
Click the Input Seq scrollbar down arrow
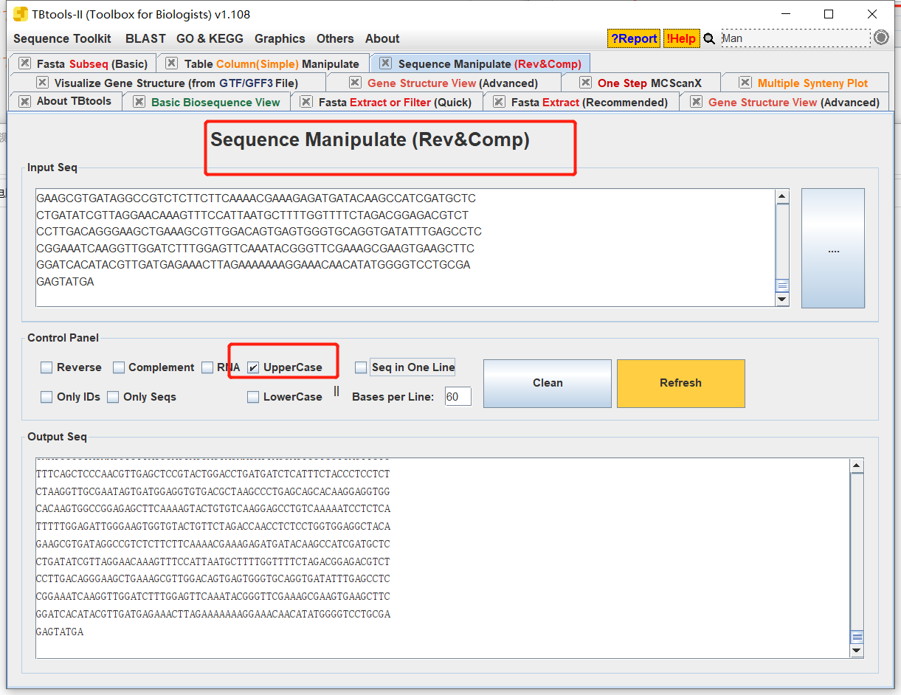click(x=782, y=300)
